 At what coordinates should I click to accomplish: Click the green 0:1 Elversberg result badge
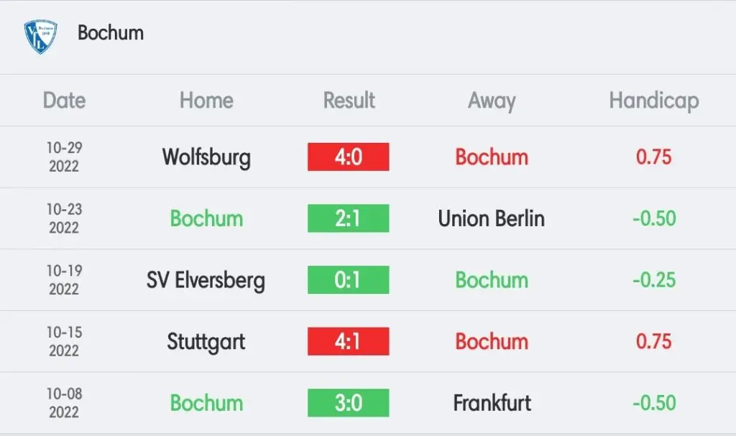pyautogui.click(x=349, y=279)
